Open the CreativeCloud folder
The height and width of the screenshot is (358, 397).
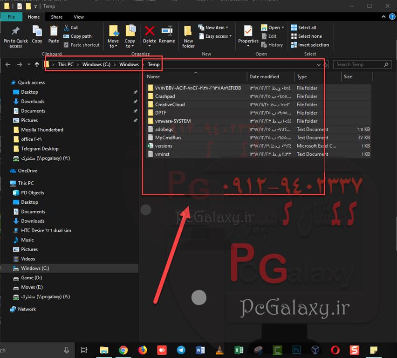[170, 104]
